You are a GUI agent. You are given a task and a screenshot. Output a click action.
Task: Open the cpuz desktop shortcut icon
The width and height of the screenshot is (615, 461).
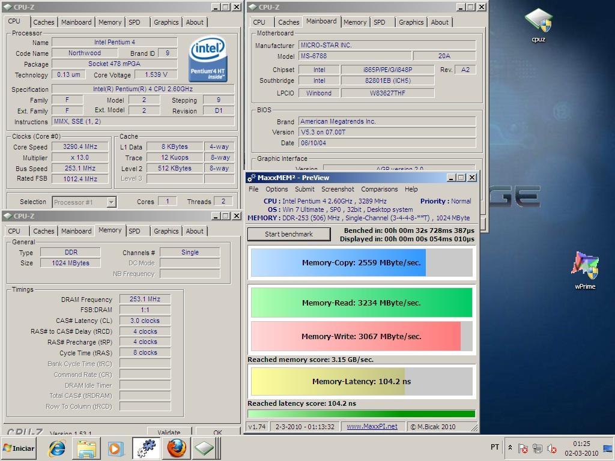click(539, 24)
